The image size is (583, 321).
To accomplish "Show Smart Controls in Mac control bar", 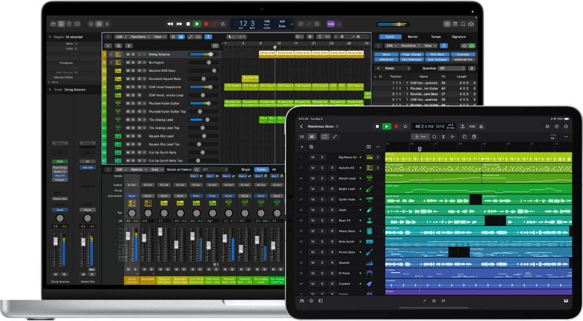I will pos(91,24).
